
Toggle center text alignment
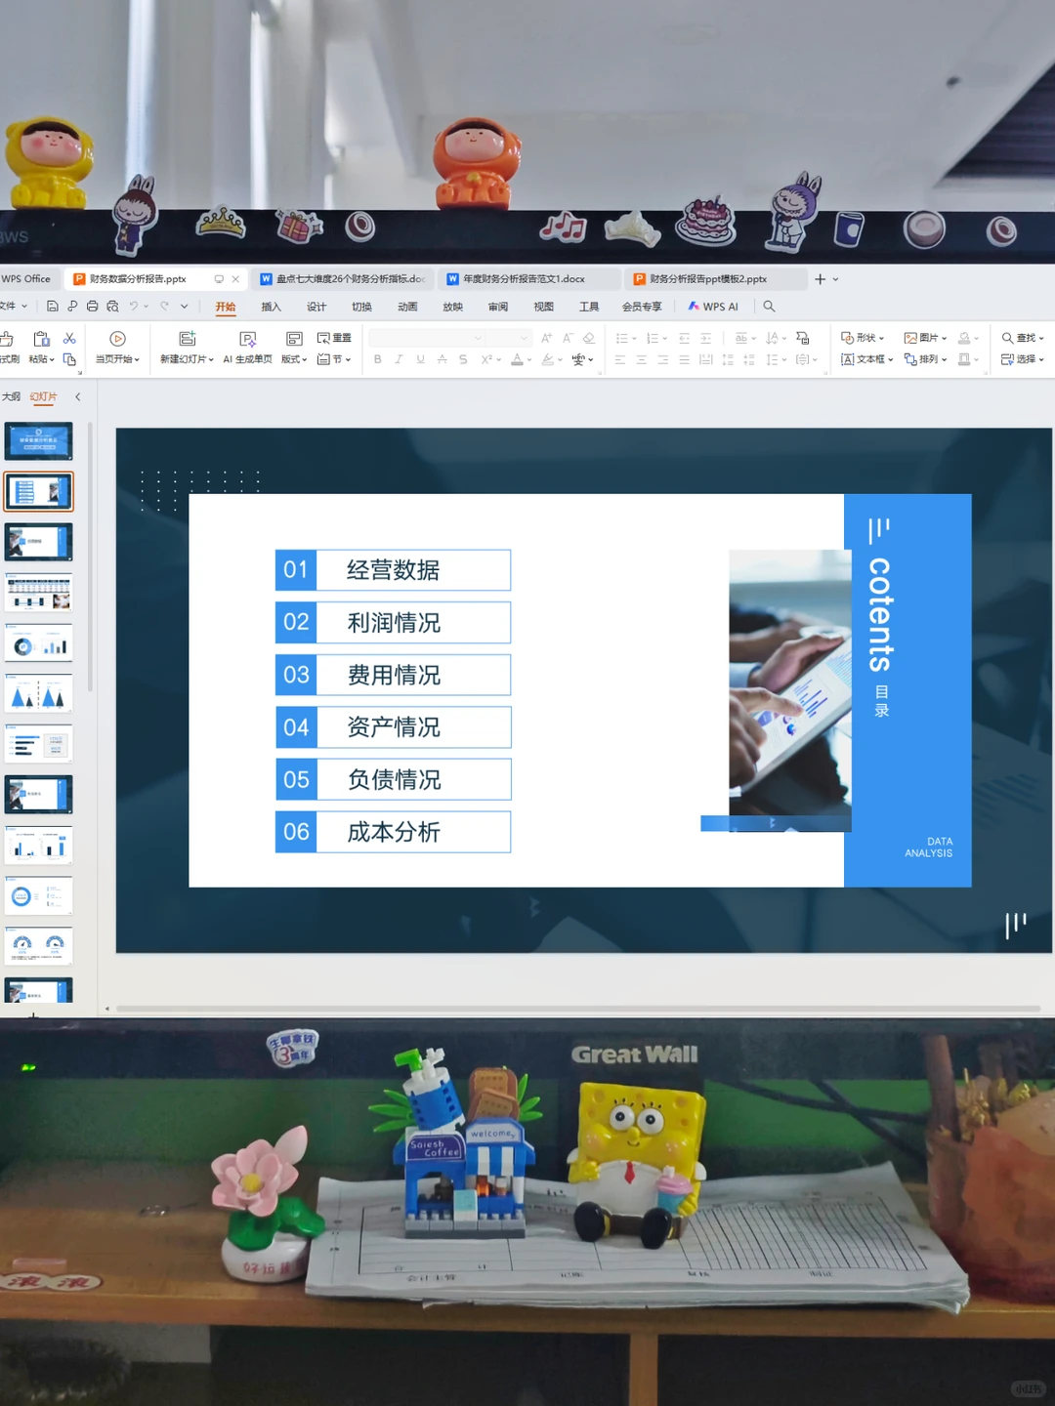(641, 359)
